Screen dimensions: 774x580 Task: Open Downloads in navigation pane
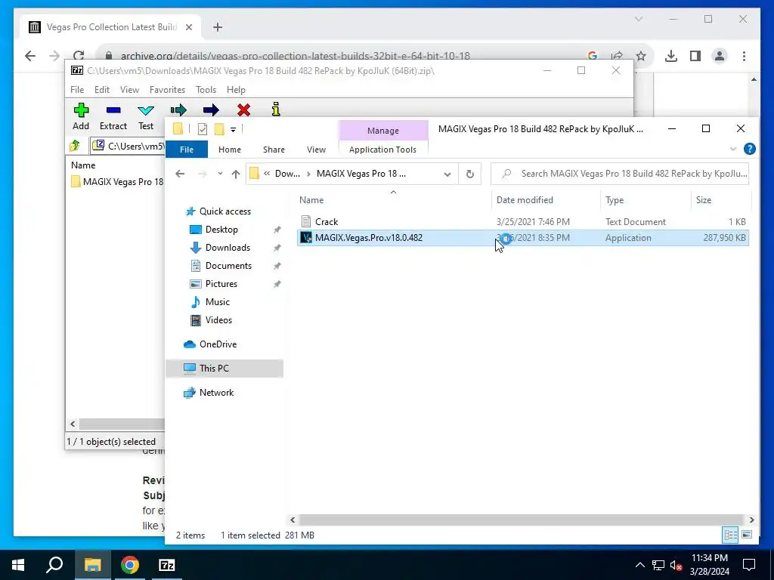(x=228, y=248)
